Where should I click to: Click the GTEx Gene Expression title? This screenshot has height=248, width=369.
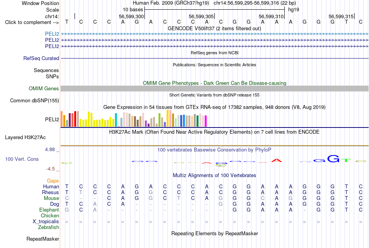coord(214,107)
